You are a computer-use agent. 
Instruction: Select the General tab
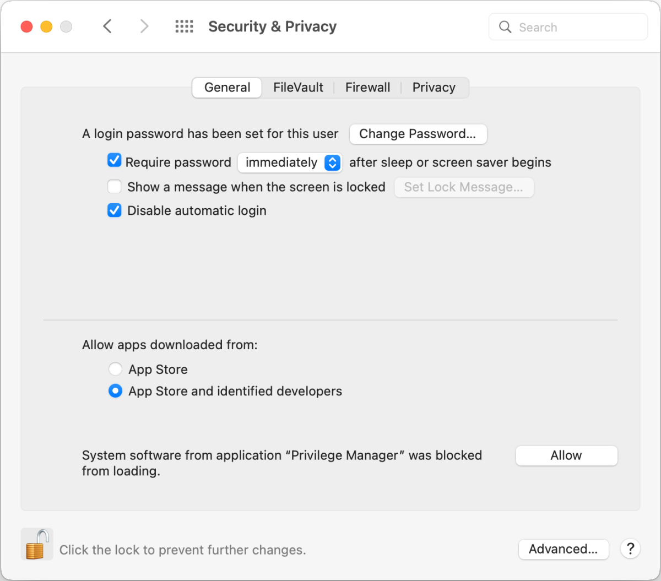click(227, 88)
